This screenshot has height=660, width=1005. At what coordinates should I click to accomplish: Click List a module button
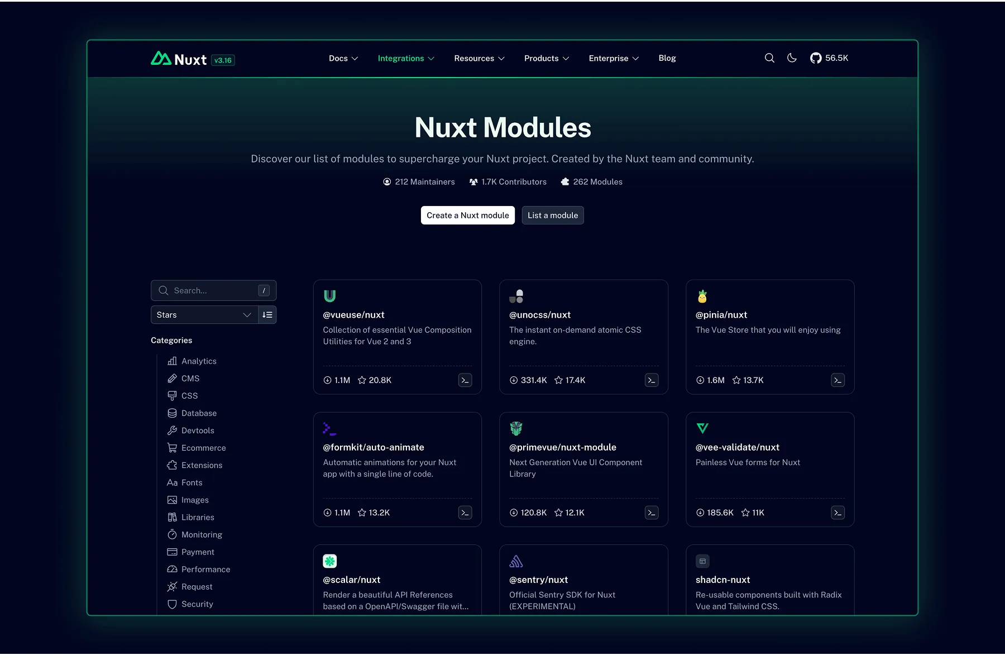(x=553, y=216)
